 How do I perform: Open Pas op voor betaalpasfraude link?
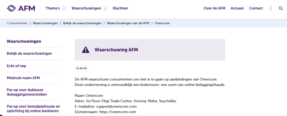pos(33,109)
